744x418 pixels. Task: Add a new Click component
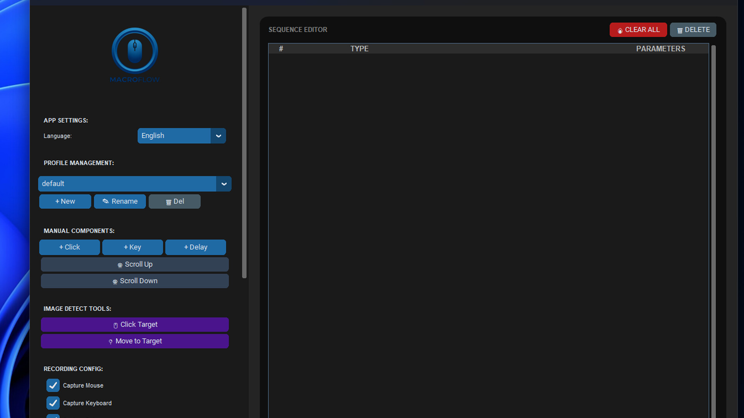(x=69, y=247)
